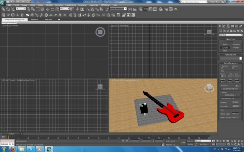
Task: Click the Render Production teapot icon
Action: 176,9
